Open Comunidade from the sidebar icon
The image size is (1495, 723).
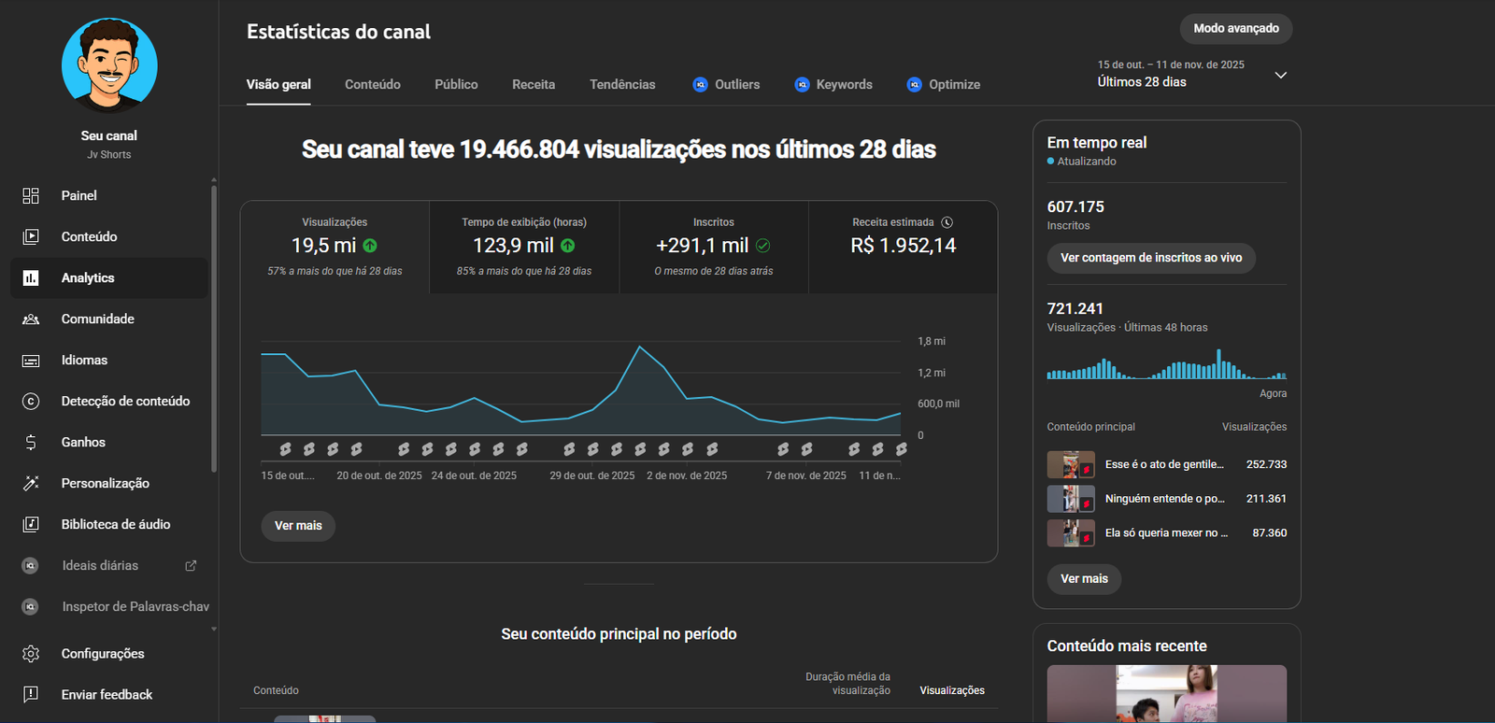(31, 319)
